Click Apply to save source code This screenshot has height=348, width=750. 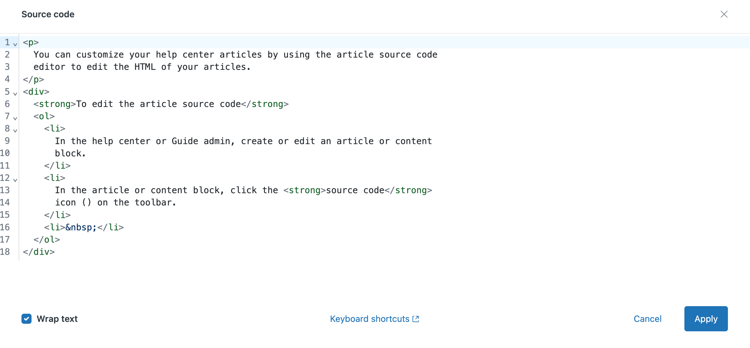coord(706,318)
